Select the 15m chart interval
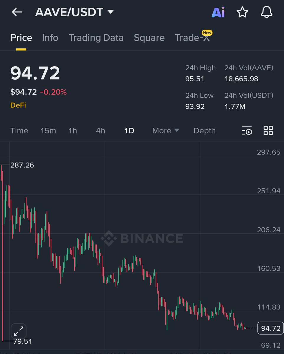The image size is (284, 354). (48, 131)
